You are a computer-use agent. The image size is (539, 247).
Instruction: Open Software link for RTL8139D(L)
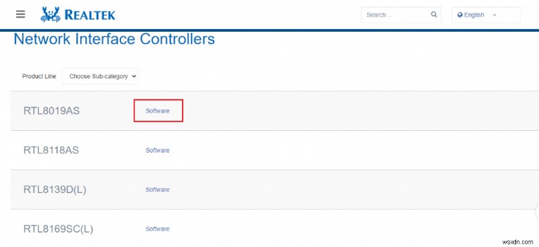click(x=158, y=190)
